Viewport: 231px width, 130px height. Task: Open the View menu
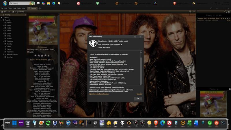10,8
